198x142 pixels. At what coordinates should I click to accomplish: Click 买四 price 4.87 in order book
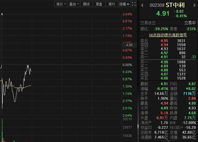point(164,74)
